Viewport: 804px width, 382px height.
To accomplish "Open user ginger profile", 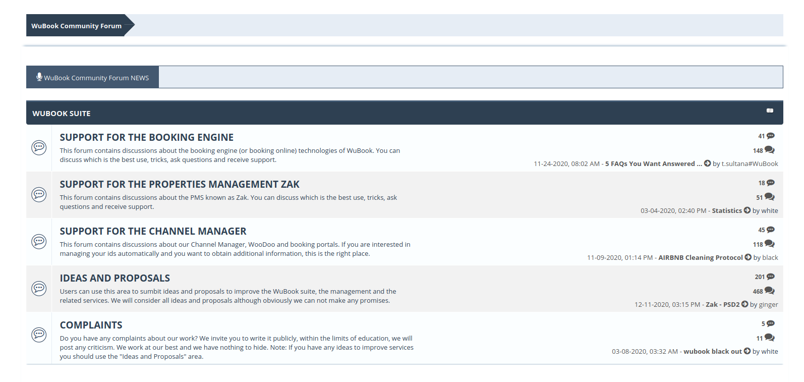I will point(768,304).
